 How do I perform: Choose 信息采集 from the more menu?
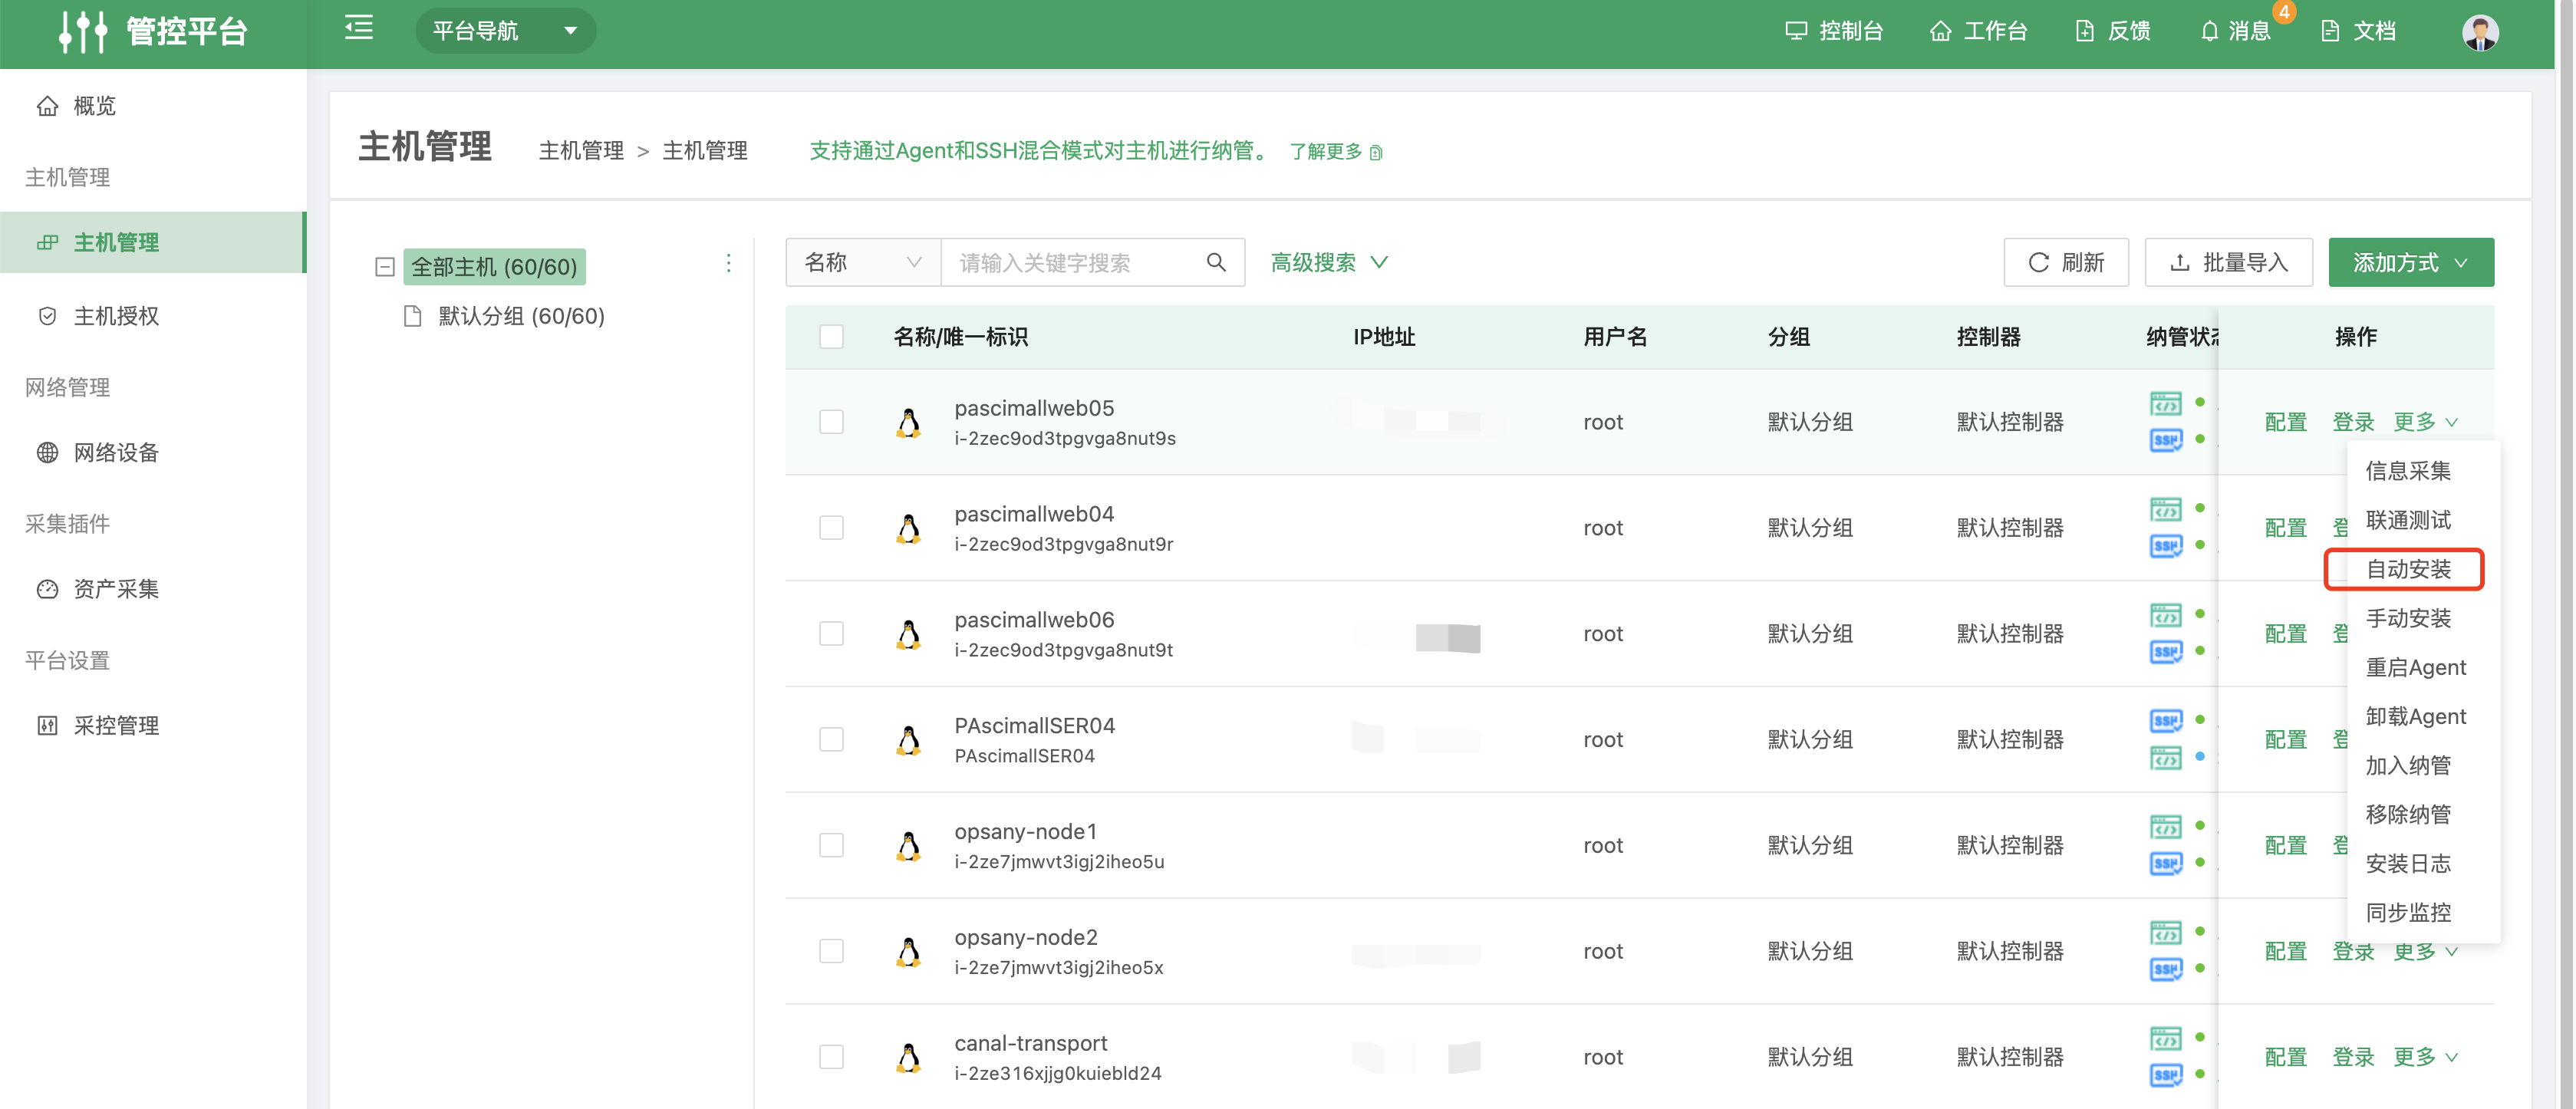click(x=2408, y=471)
